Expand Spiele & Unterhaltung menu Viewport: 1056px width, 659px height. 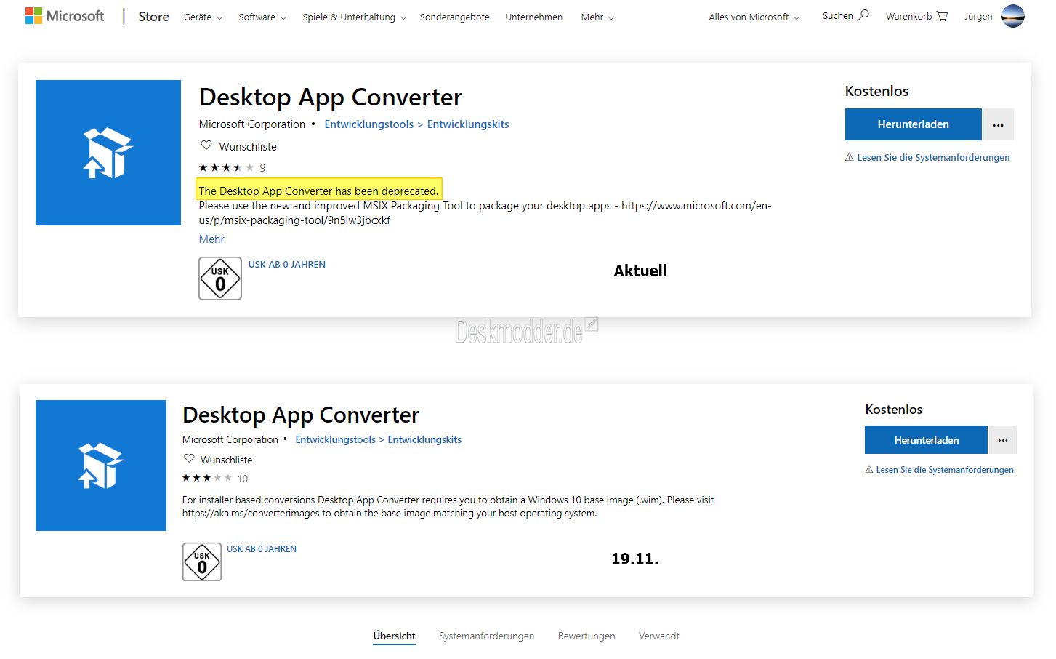click(x=354, y=17)
